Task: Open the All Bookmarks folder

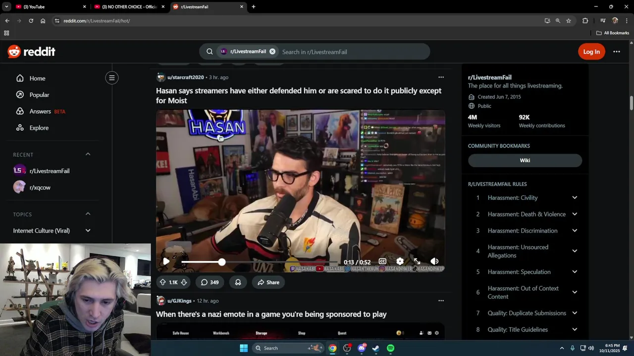Action: tap(613, 33)
